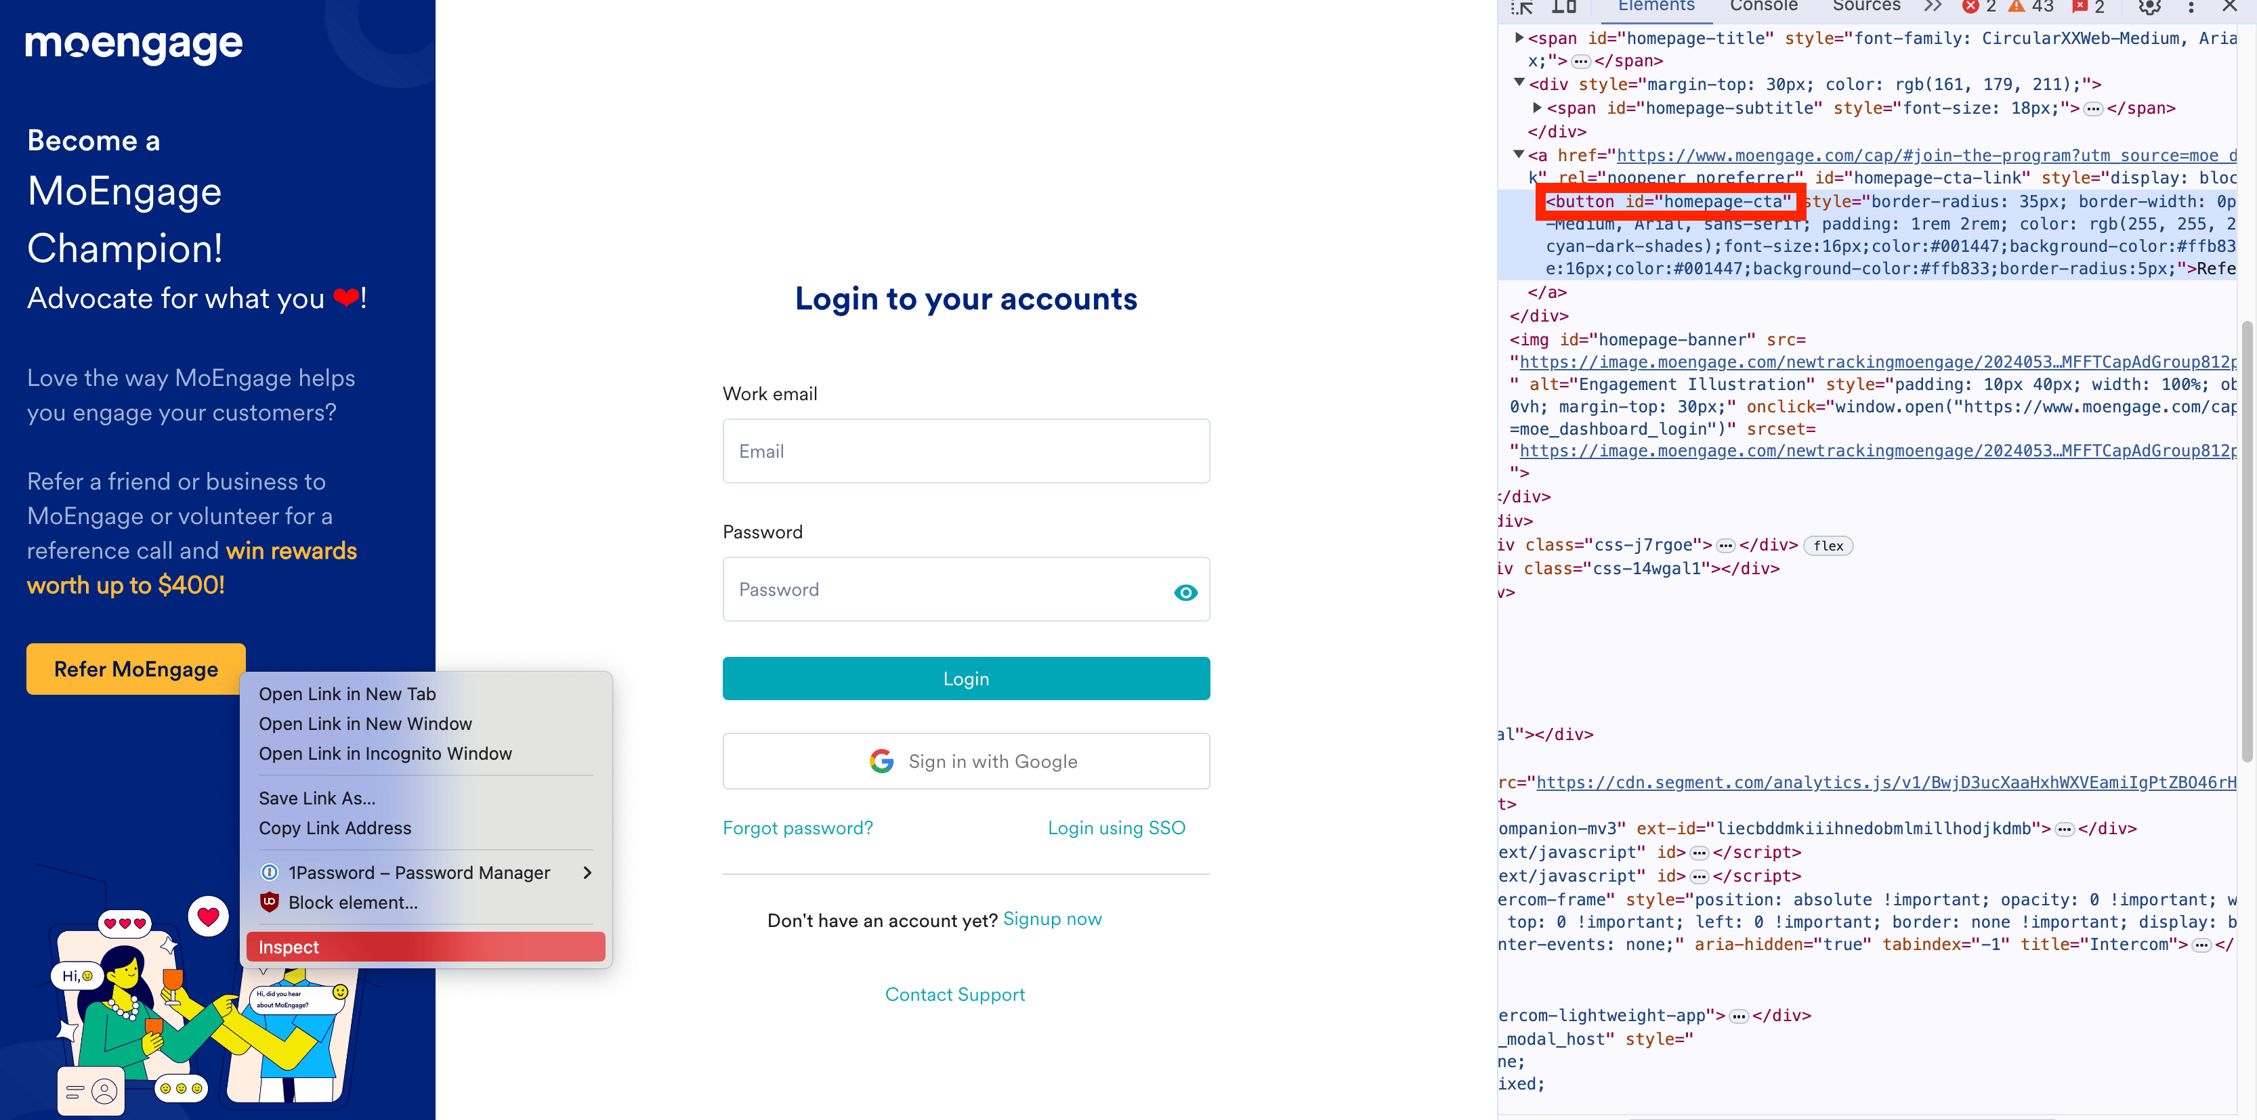
Task: Collapse the homepage-cta-link anchor node
Action: (x=1520, y=155)
